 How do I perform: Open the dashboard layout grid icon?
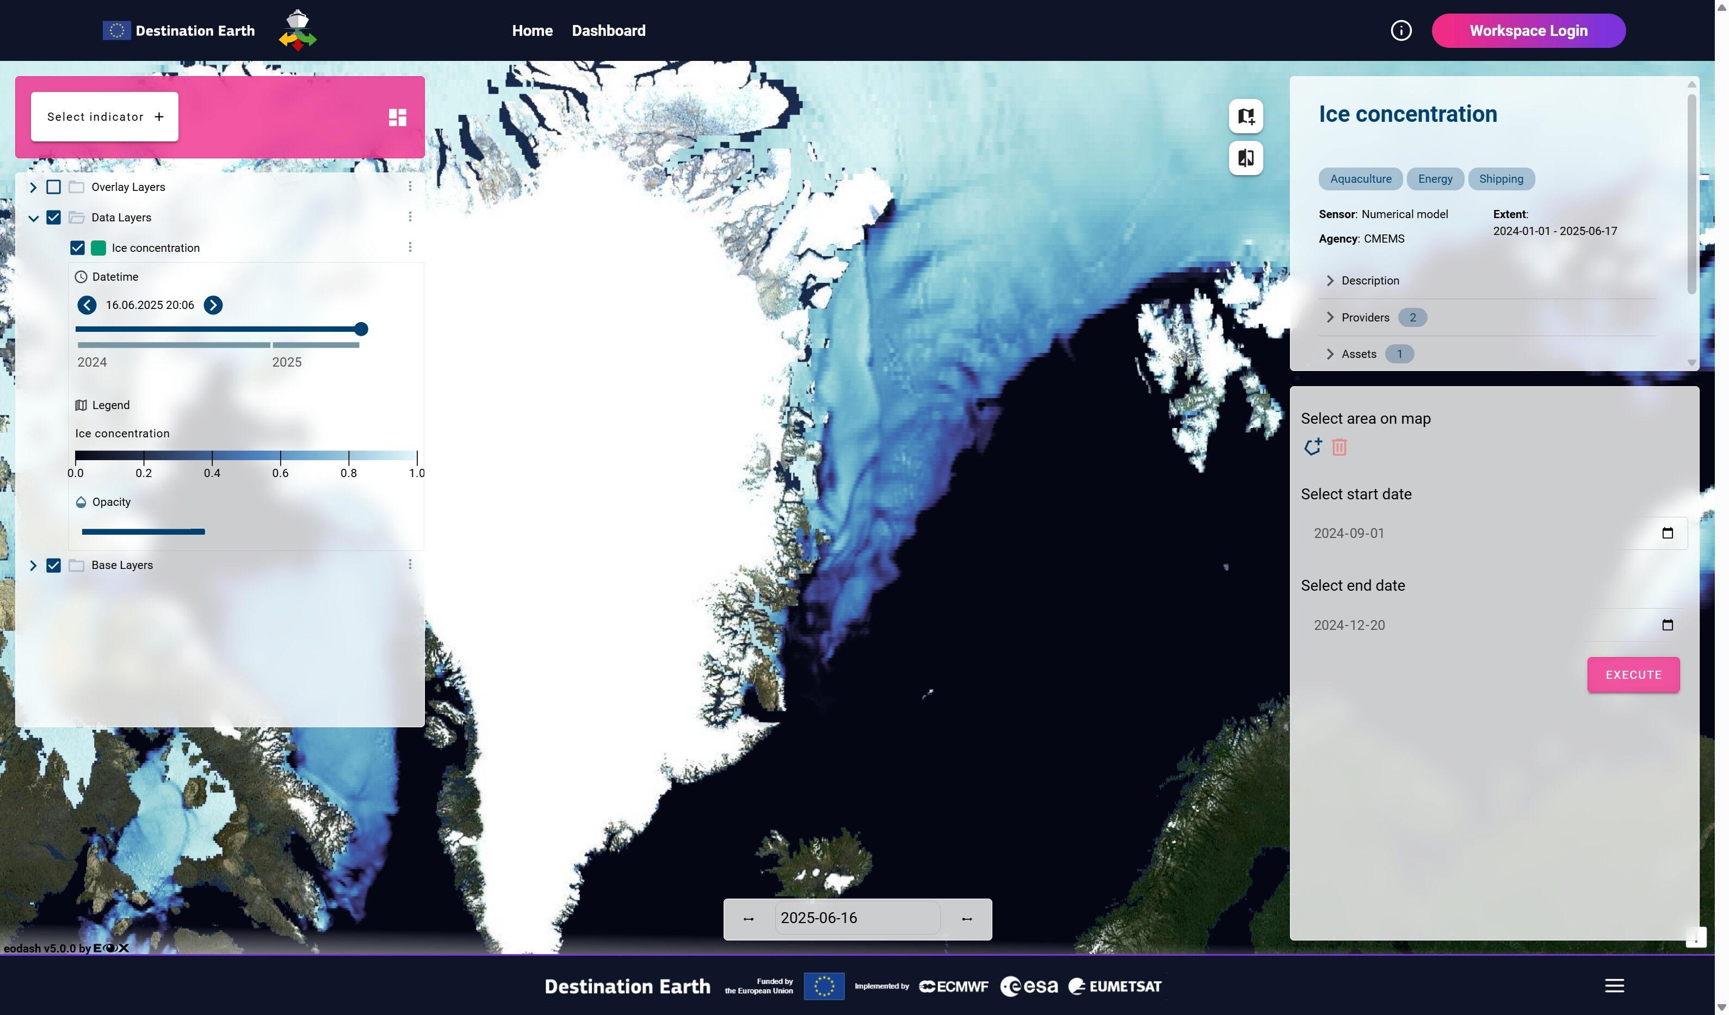pyautogui.click(x=397, y=117)
